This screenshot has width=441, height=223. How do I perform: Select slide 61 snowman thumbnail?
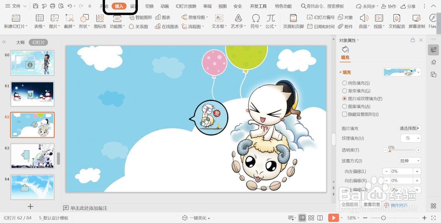coord(32,94)
